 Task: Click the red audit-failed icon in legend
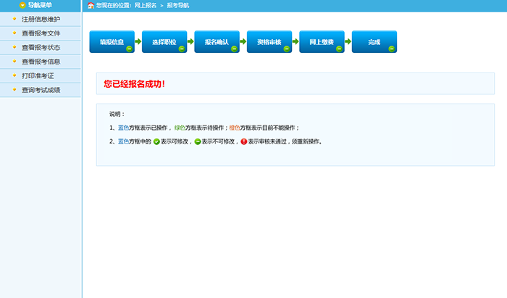pyautogui.click(x=244, y=142)
